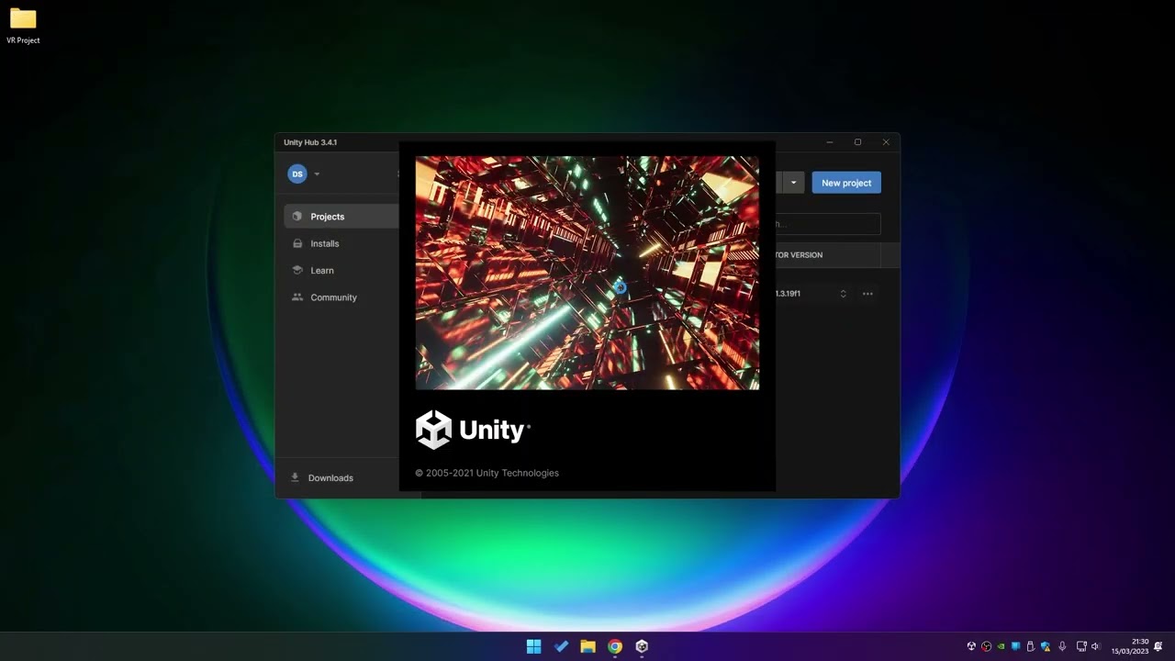Click the blue square tray icon
This screenshot has width=1175, height=661.
click(x=1016, y=646)
